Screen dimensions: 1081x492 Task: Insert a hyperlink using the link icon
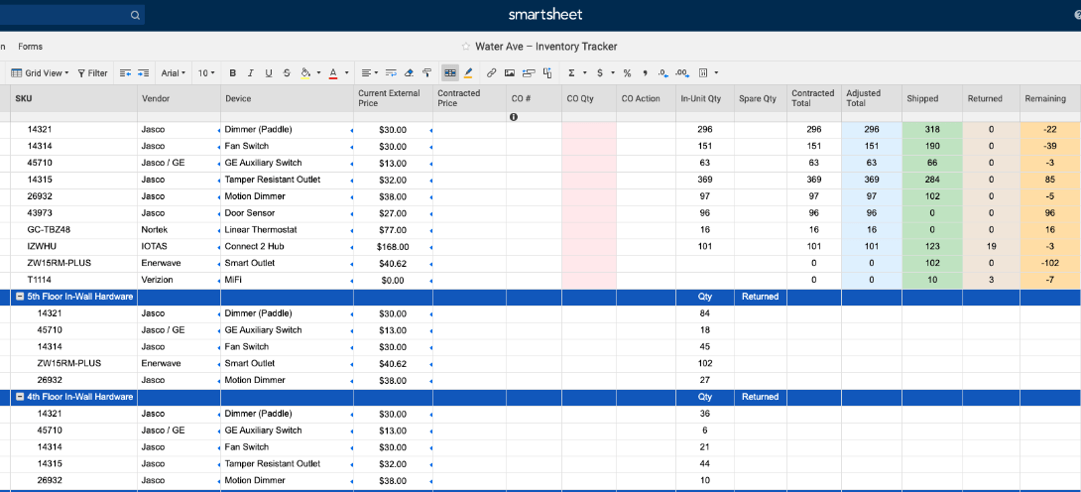click(x=491, y=72)
